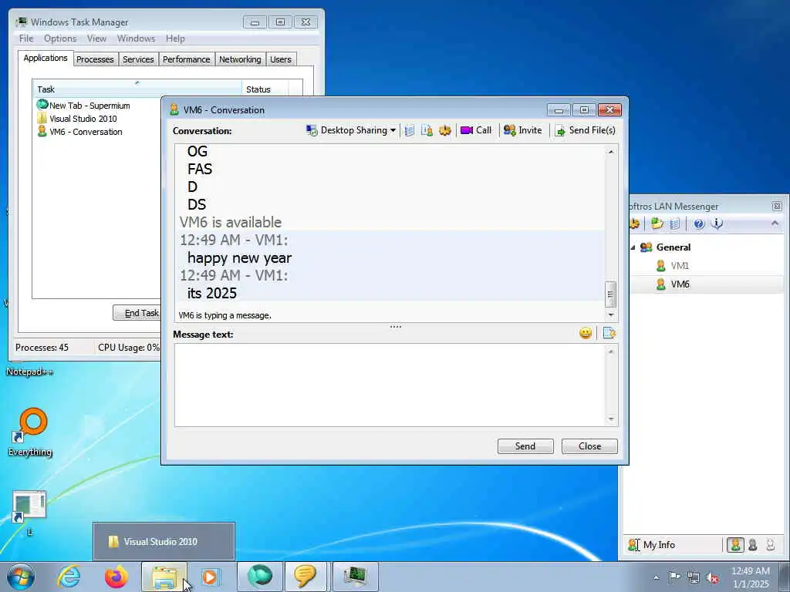Viewport: 790px width, 592px height.
Task: Select 'Visual Studio 2010' task row
Action: pos(77,119)
